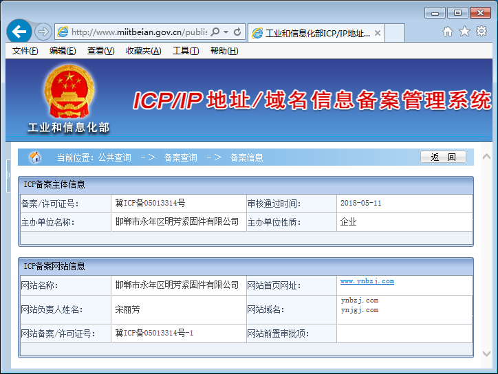The width and height of the screenshot is (498, 374).
Task: Open the 查看(V) menu
Action: (100, 51)
